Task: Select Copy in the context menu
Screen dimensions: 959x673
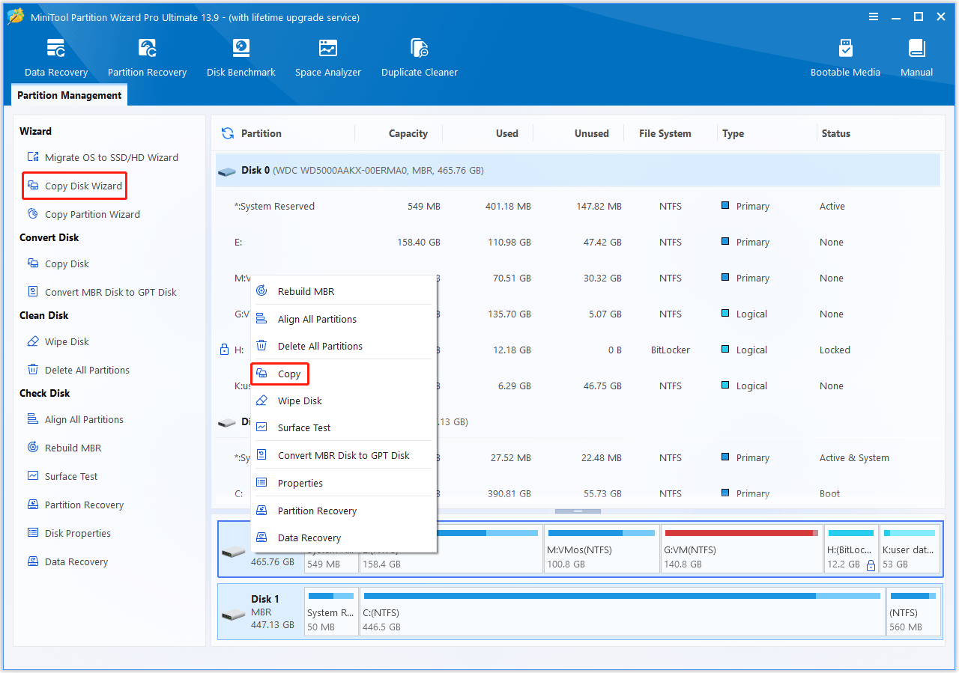Action: [x=279, y=374]
